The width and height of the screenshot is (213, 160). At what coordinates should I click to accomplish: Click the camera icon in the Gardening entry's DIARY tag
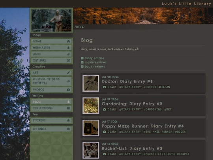105,109
